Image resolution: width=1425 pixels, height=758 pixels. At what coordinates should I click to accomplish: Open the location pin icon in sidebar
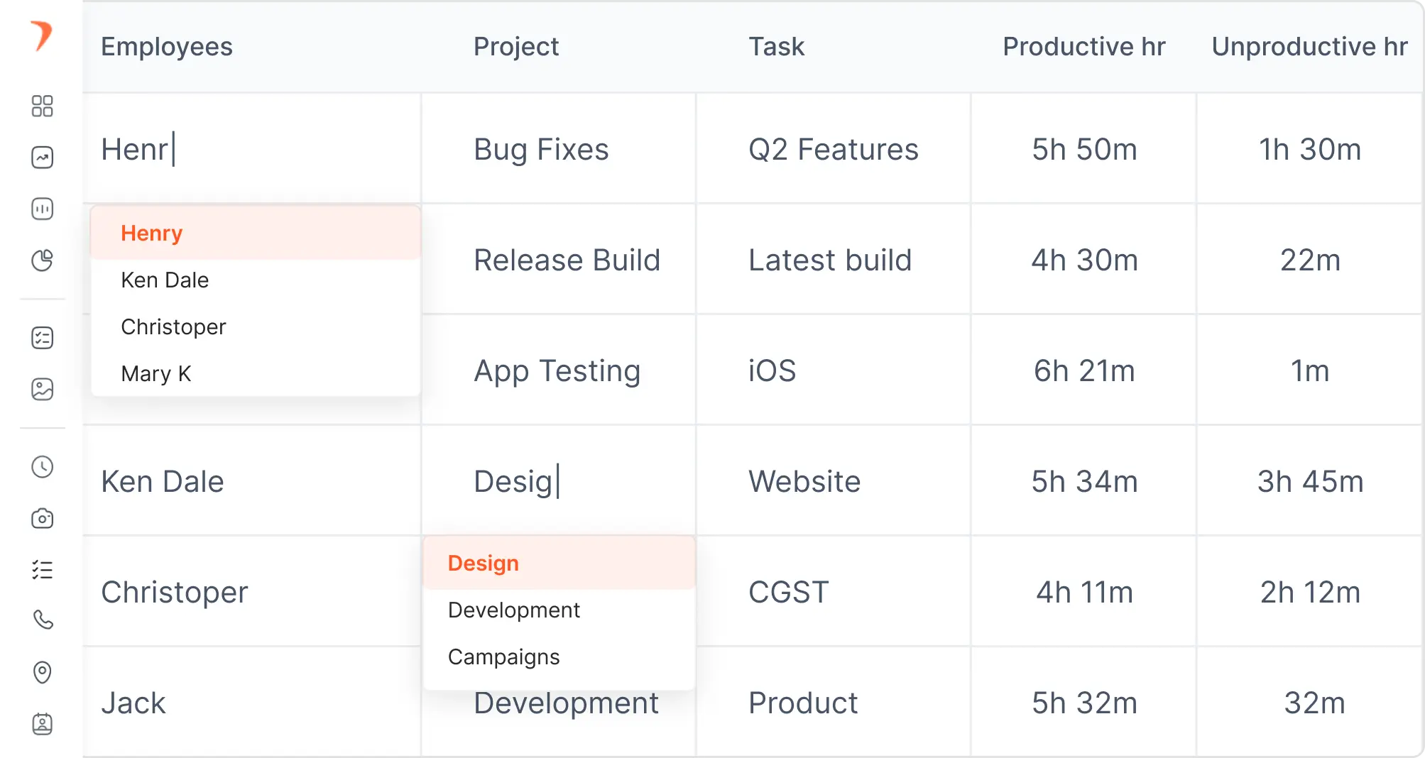tap(43, 672)
